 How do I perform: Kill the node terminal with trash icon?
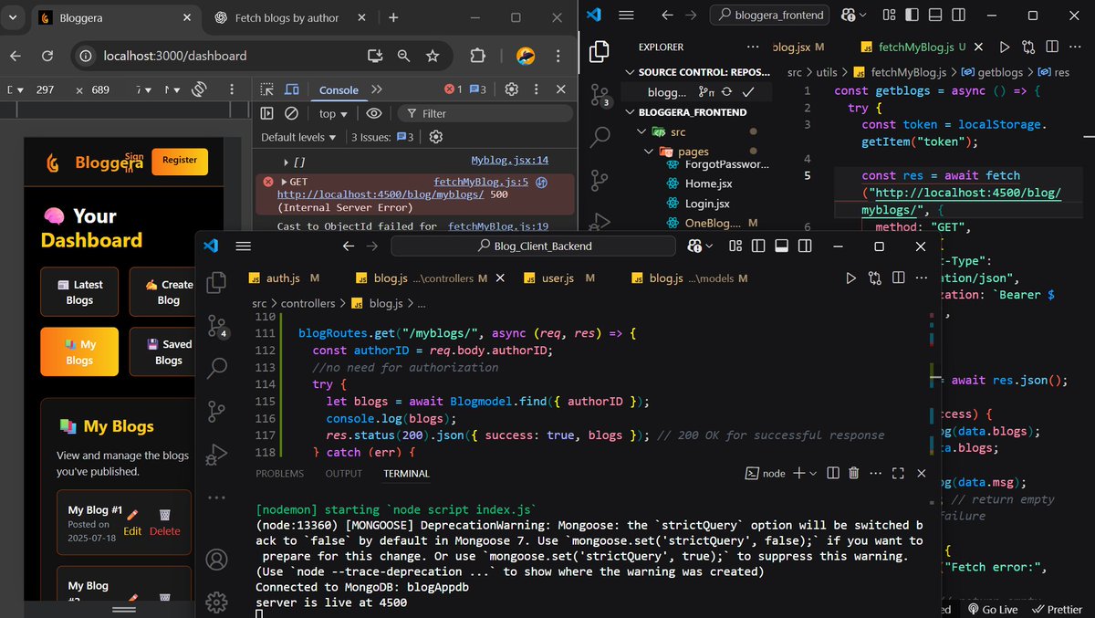click(854, 473)
